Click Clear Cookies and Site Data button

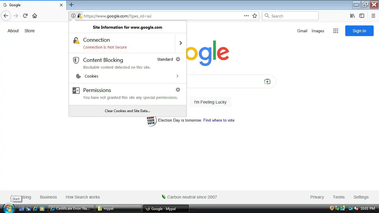(x=128, y=111)
